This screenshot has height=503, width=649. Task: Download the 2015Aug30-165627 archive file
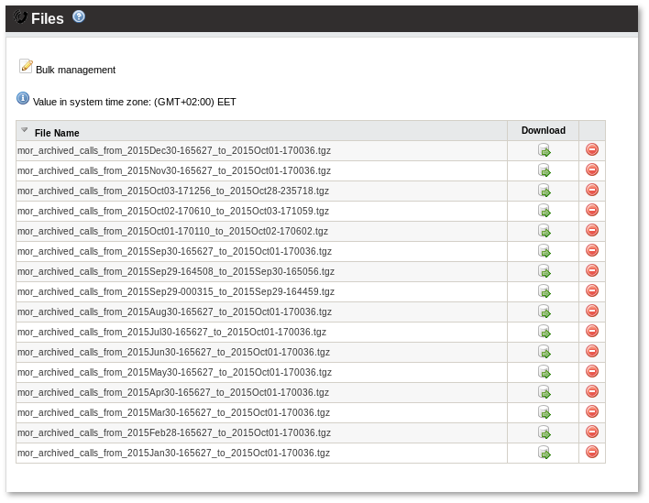pyautogui.click(x=544, y=312)
